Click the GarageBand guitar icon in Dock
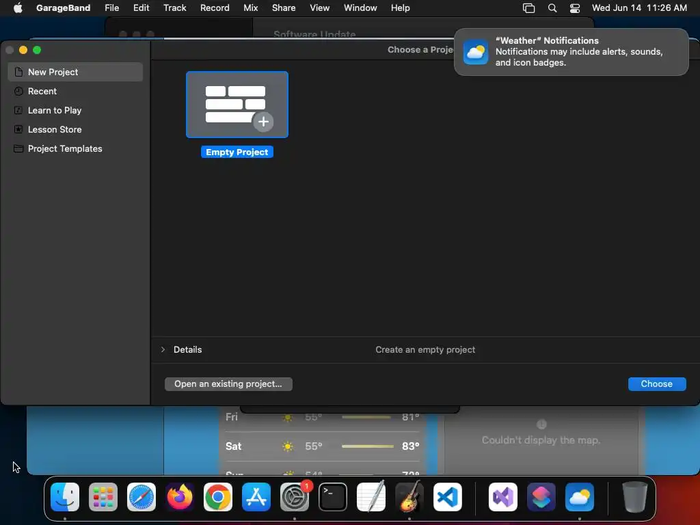 coord(409,496)
